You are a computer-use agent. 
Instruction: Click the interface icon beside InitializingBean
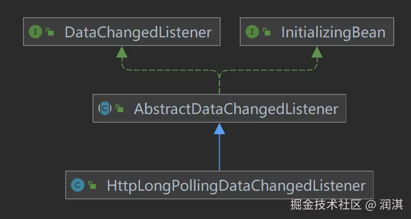point(252,32)
